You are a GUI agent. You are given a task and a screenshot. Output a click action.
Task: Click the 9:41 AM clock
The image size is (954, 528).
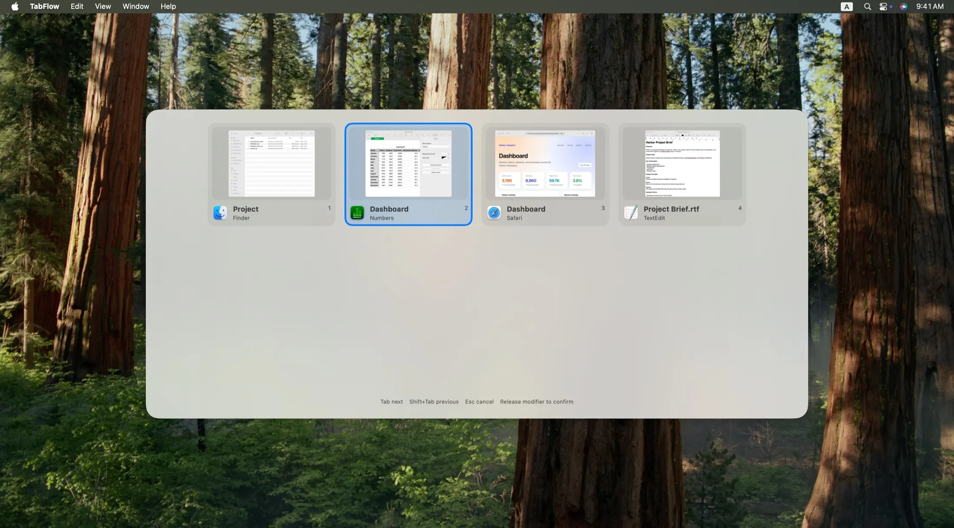click(x=930, y=7)
